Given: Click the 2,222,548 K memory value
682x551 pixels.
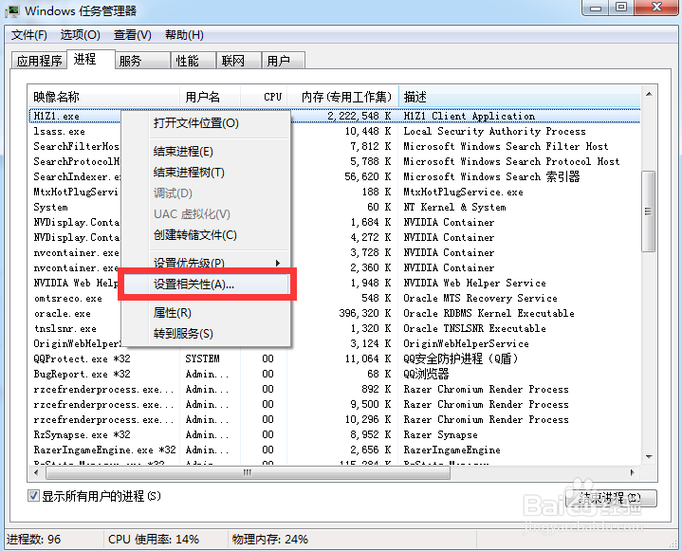Looking at the screenshot, I should 359,116.
